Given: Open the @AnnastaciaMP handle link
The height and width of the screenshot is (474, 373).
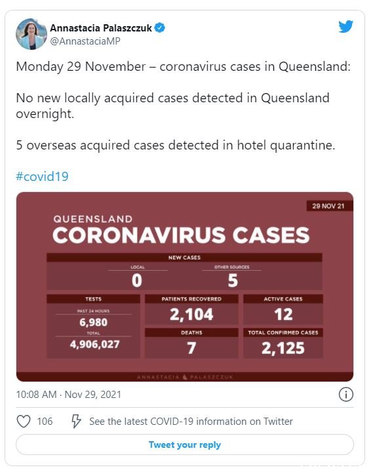Looking at the screenshot, I should tap(85, 41).
